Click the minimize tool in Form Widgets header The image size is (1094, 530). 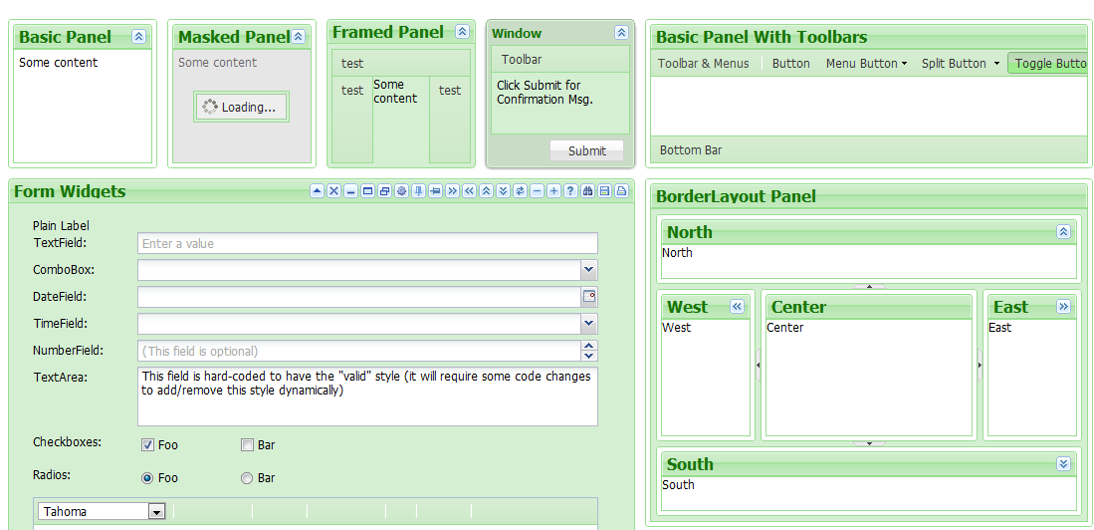pyautogui.click(x=351, y=190)
